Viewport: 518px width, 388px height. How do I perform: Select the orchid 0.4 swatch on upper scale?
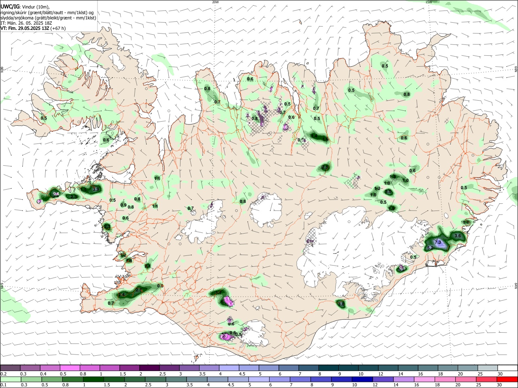tap(50, 368)
